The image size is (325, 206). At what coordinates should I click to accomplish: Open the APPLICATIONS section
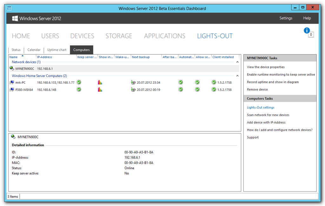click(165, 36)
